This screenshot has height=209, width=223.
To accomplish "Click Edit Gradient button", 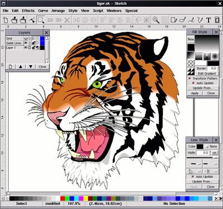I will coord(207,74).
